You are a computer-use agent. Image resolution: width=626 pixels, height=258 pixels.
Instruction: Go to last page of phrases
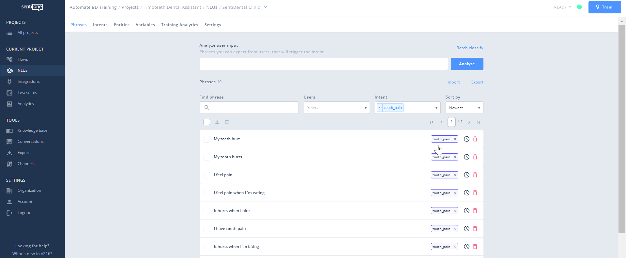[x=478, y=122]
